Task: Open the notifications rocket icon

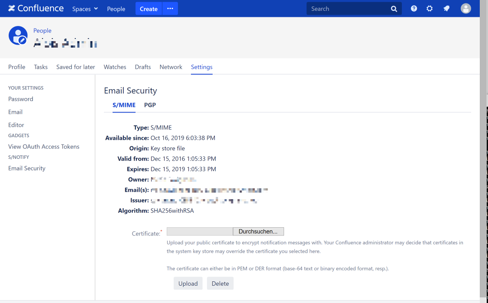Action: 446,9
